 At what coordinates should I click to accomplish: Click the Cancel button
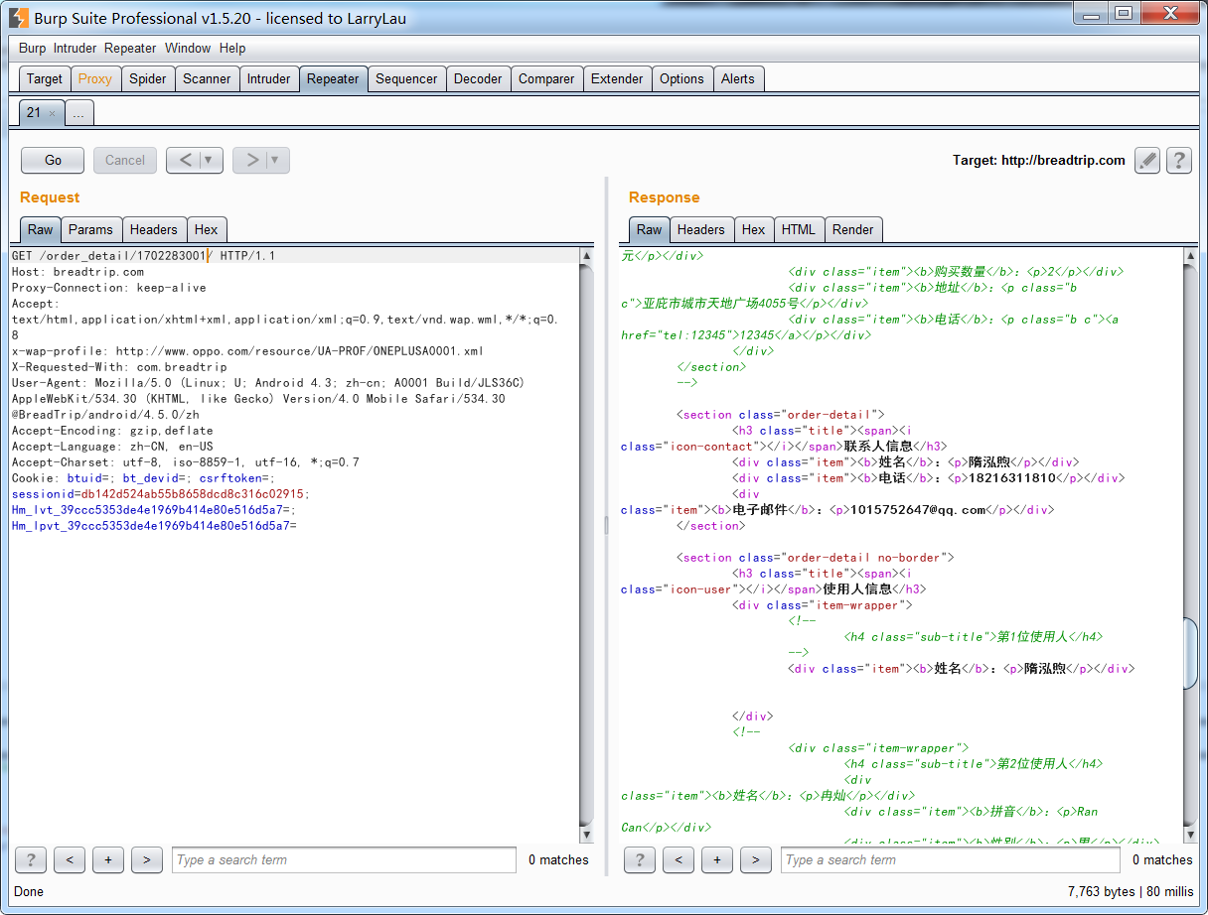click(x=125, y=160)
